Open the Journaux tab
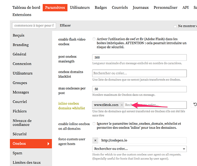Image resolution: width=197 pixels, height=166 pixels. pos(141,8)
